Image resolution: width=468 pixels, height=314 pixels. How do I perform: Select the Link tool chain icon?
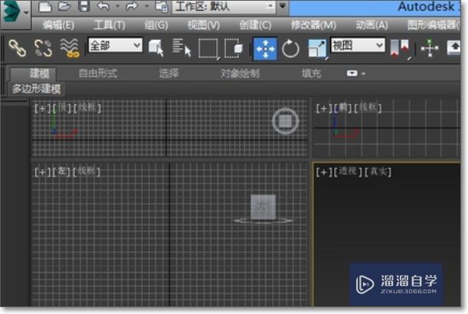click(17, 48)
